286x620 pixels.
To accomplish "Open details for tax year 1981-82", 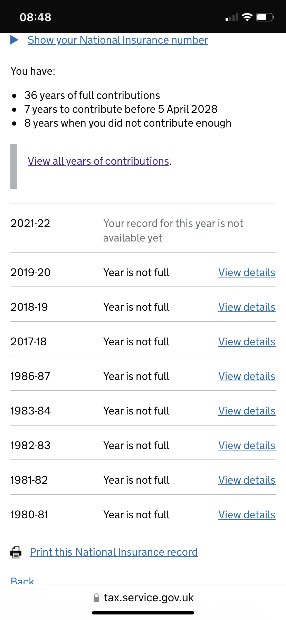I will click(x=247, y=480).
